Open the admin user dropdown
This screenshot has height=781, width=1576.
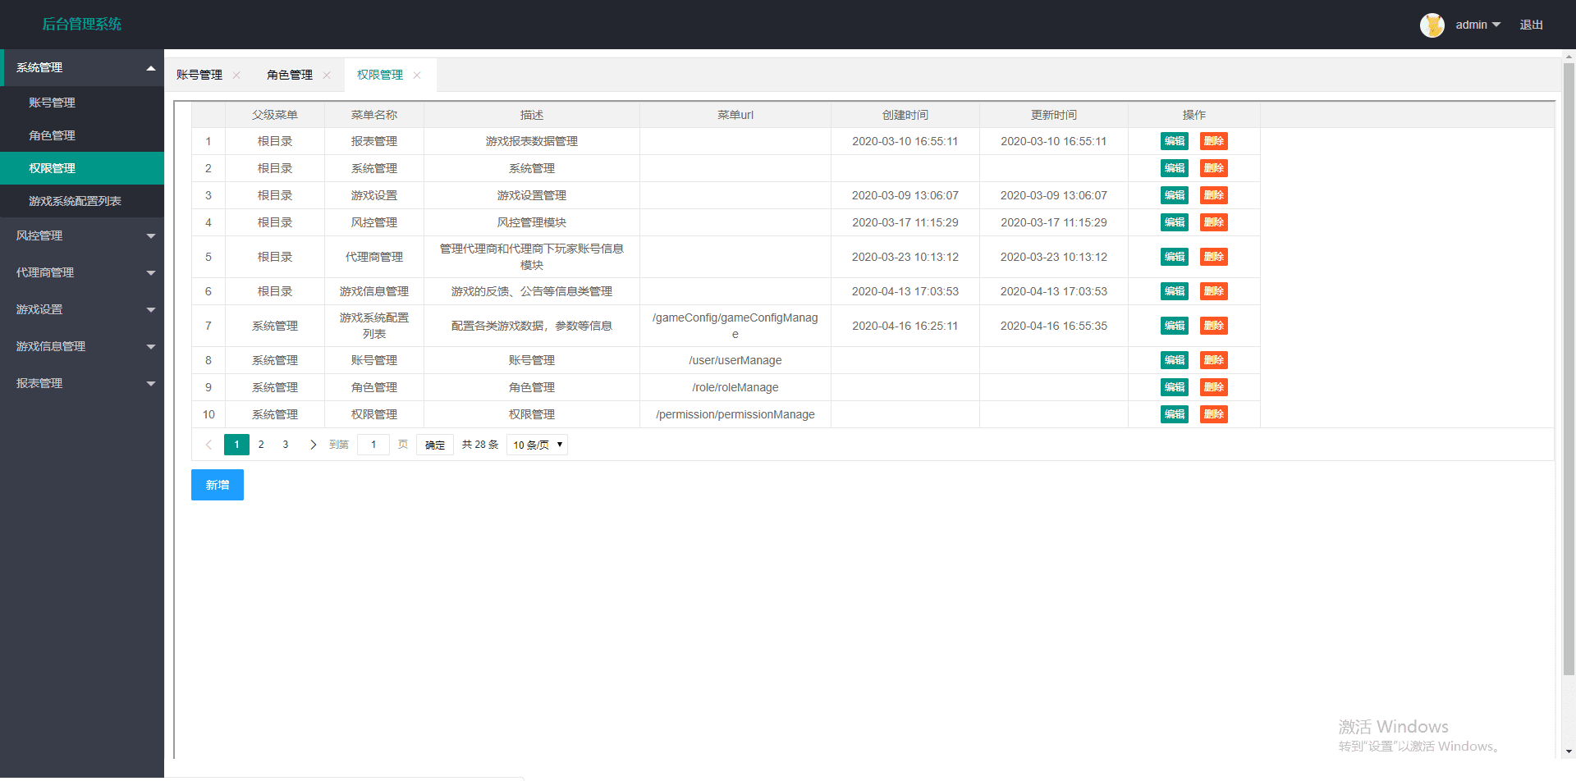(1477, 25)
